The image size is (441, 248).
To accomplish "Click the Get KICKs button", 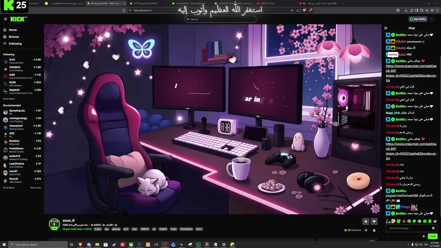I will tap(418, 19).
